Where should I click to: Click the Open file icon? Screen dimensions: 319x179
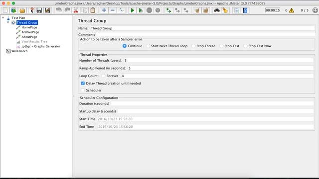tap(22, 10)
